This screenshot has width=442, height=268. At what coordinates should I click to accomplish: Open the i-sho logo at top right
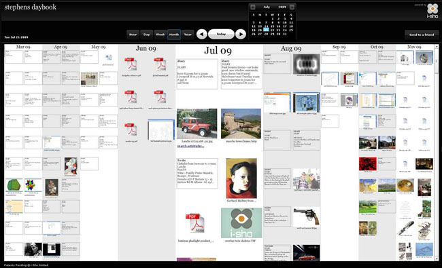click(432, 11)
